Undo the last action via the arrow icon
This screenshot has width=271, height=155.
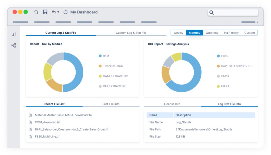click(x=54, y=12)
